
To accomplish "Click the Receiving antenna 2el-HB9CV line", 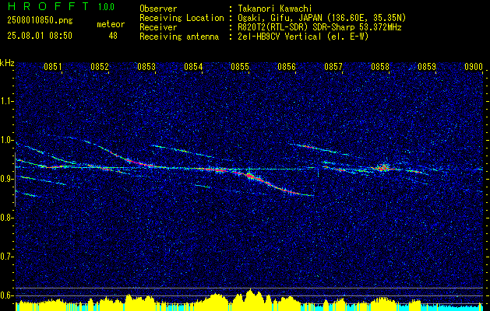I will click(x=301, y=37).
